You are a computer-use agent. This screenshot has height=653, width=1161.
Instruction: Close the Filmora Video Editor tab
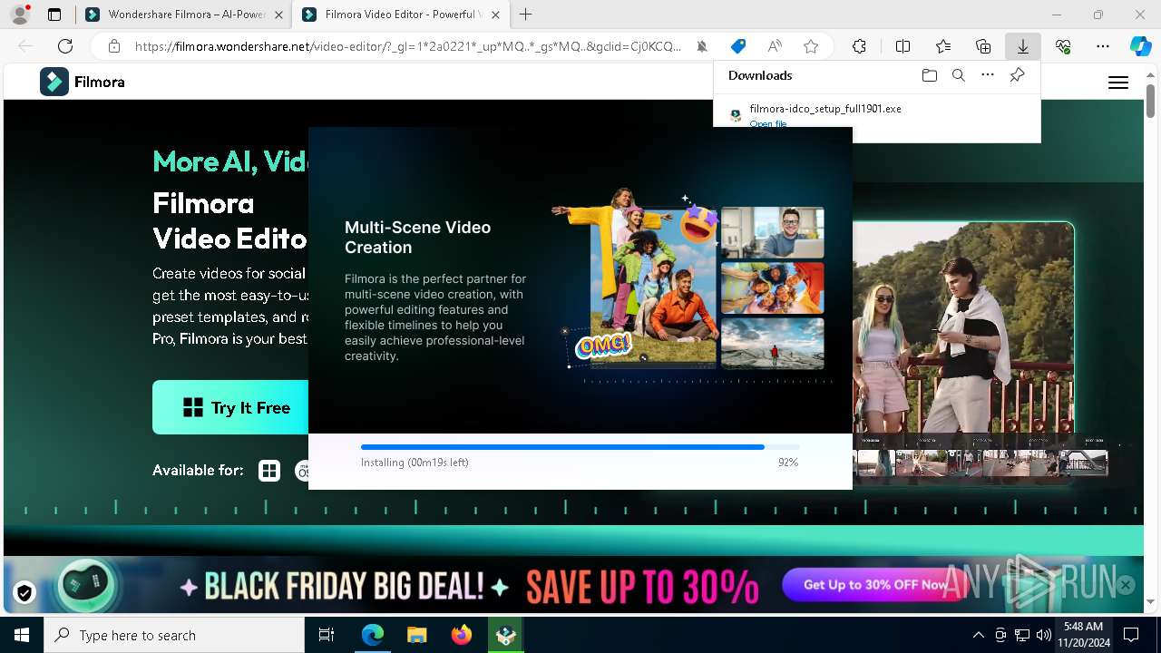click(x=494, y=15)
